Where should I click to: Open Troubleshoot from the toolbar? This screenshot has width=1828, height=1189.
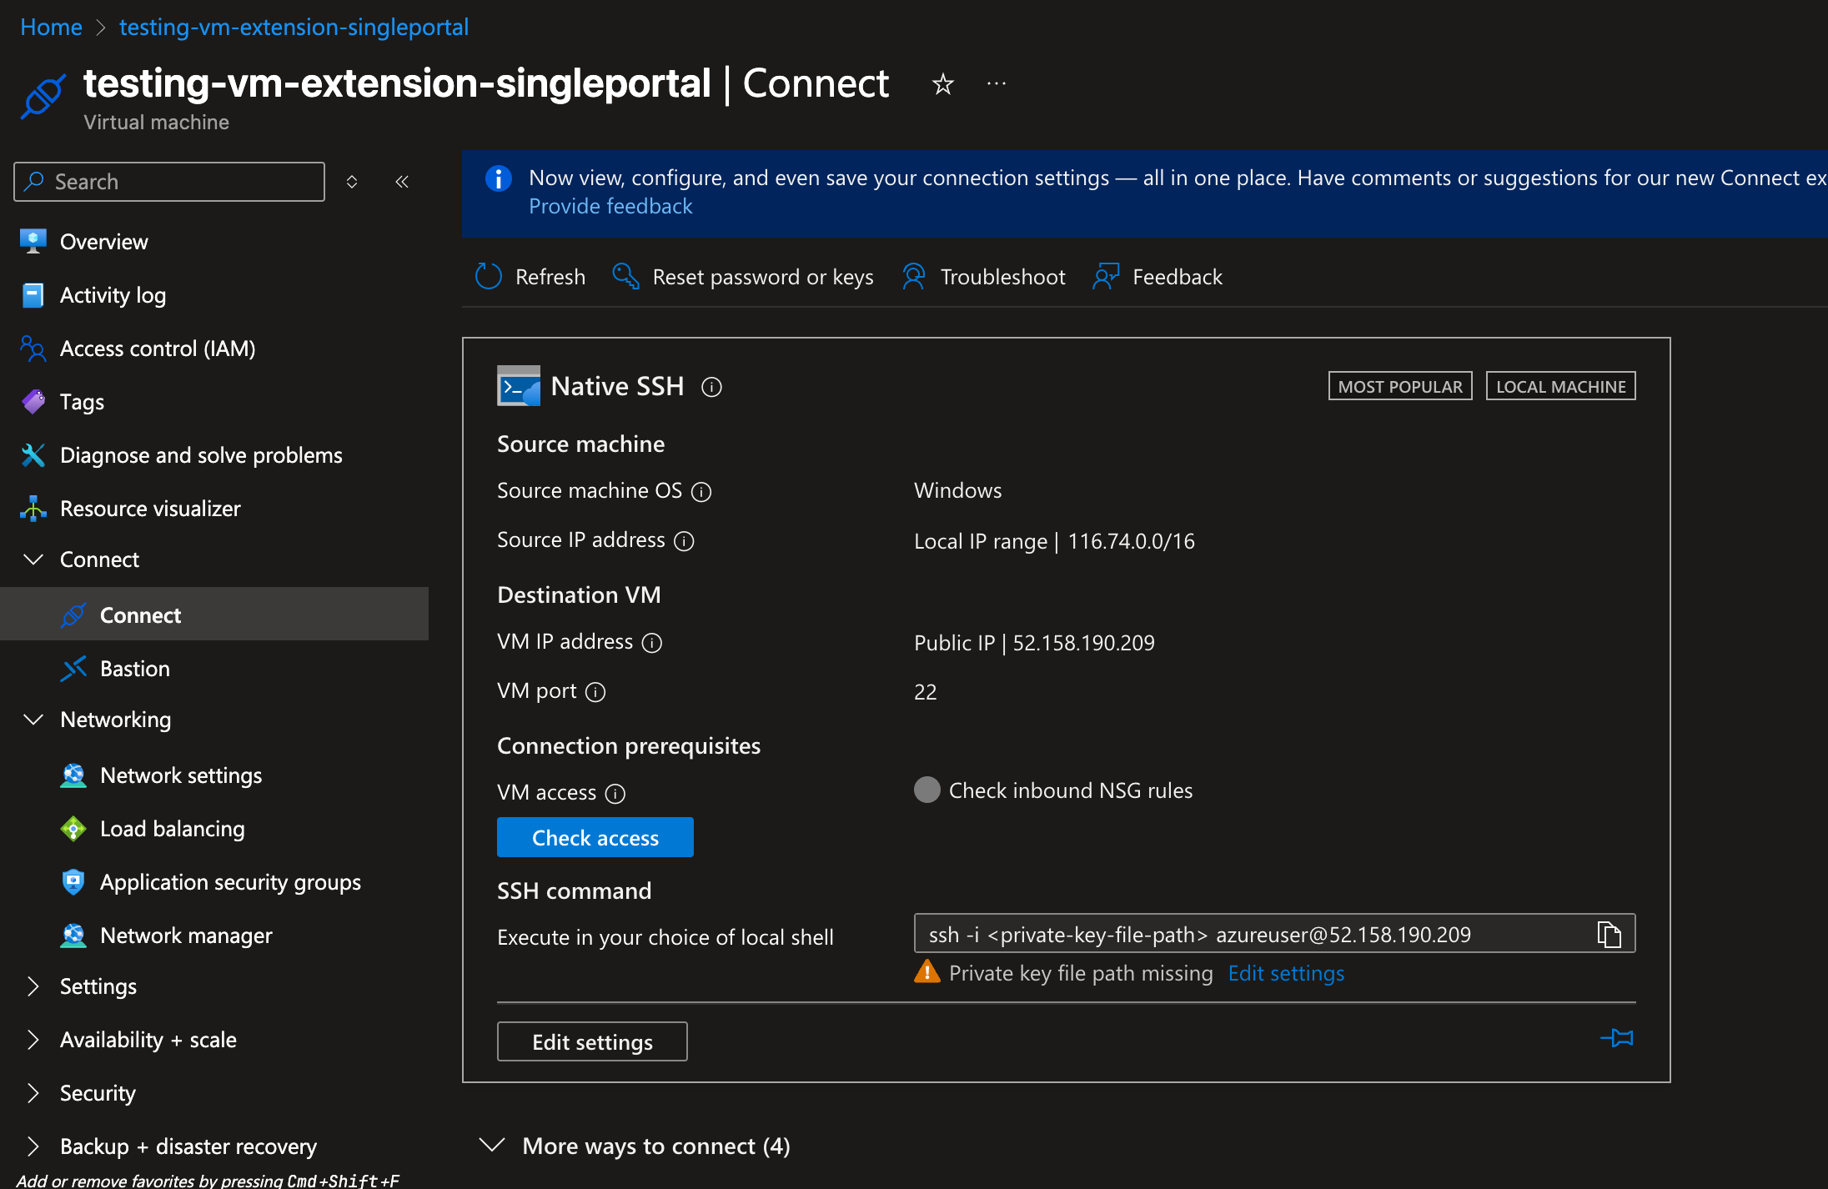click(x=915, y=276)
